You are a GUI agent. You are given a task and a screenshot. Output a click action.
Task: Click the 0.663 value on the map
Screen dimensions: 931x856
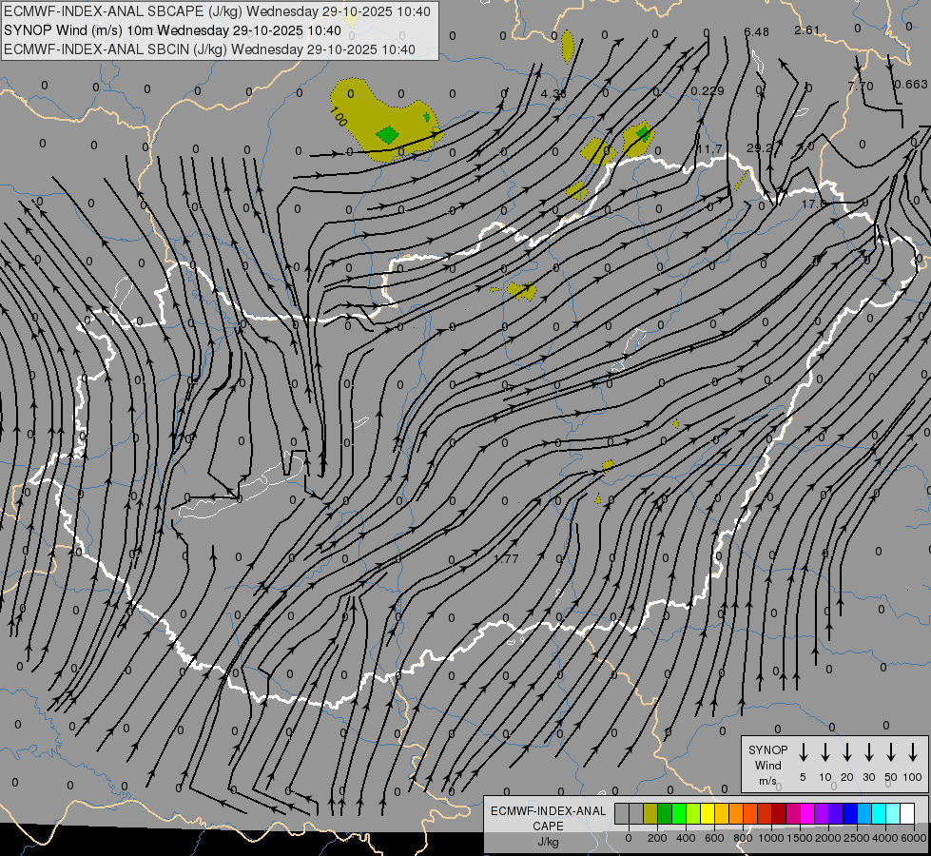(911, 85)
